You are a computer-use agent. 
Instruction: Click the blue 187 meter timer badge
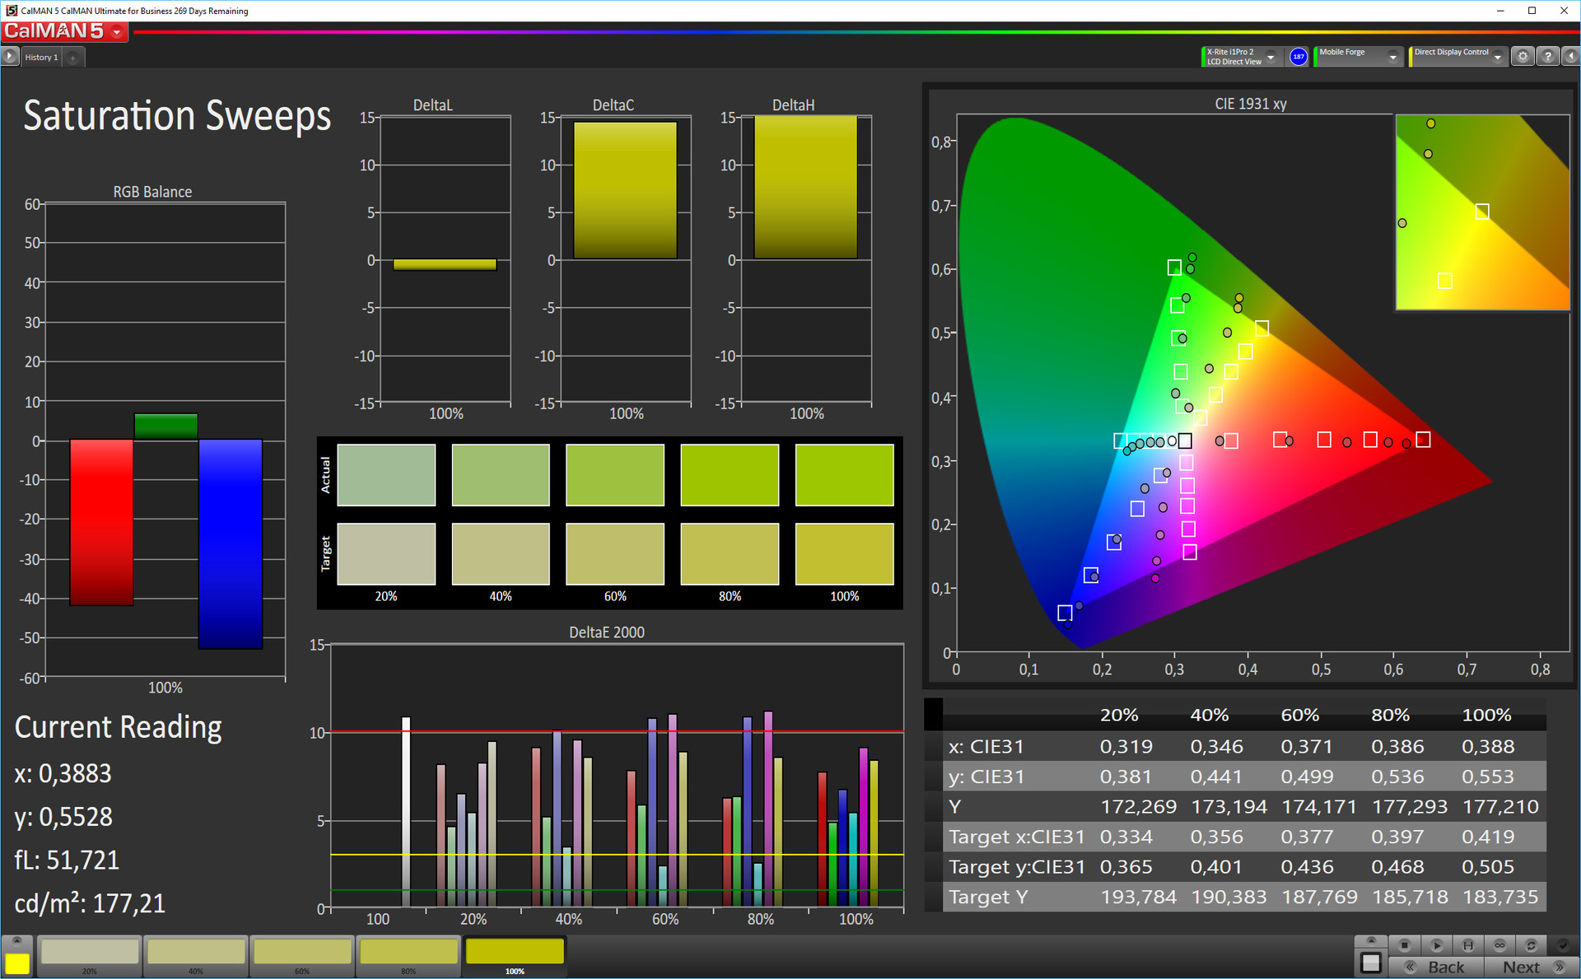click(x=1299, y=57)
